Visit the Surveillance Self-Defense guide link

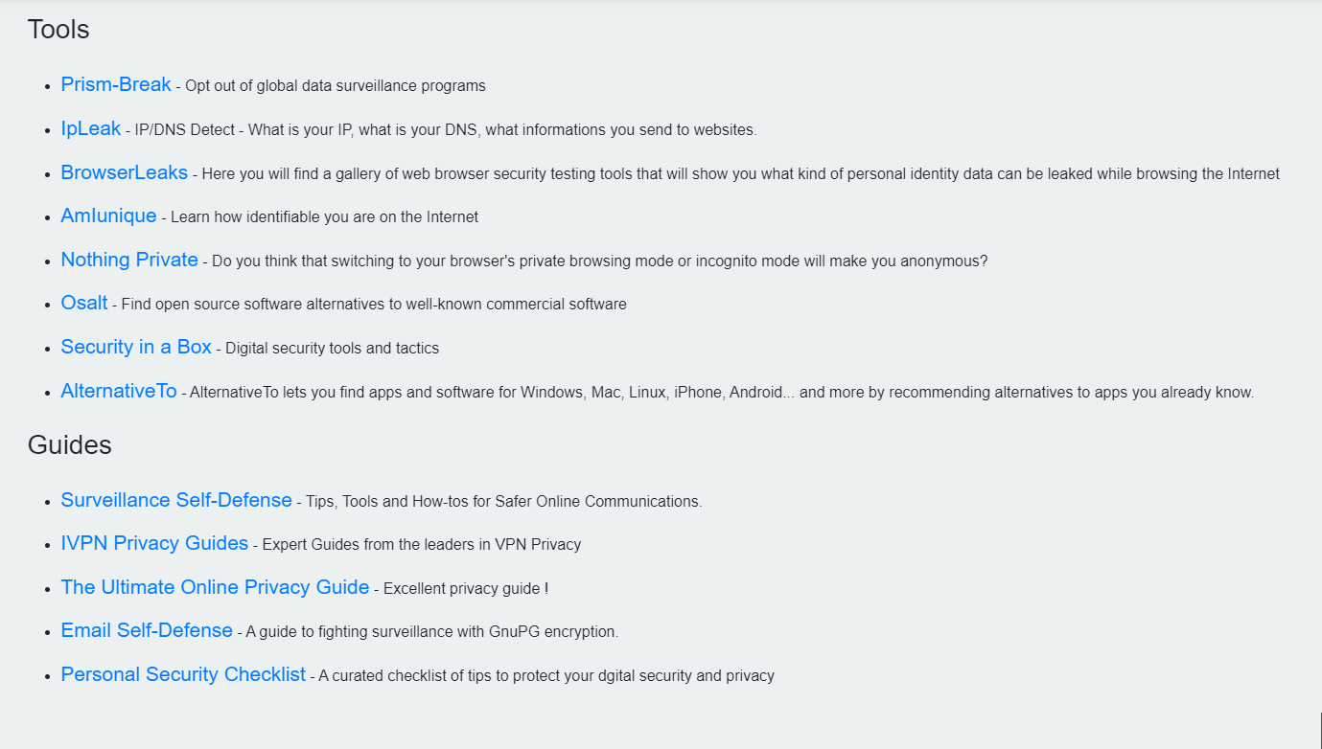point(176,500)
